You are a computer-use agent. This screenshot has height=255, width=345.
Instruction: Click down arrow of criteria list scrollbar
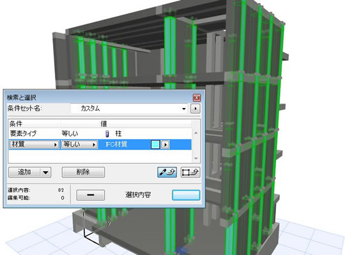(x=196, y=158)
